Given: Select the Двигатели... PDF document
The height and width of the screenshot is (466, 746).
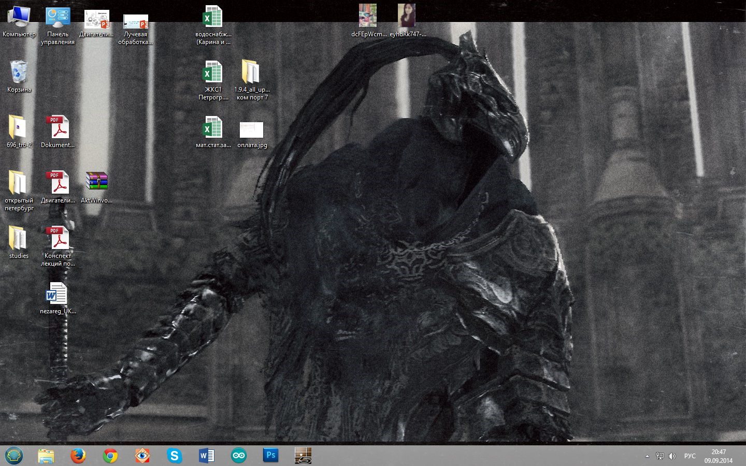Looking at the screenshot, I should coord(58,187).
